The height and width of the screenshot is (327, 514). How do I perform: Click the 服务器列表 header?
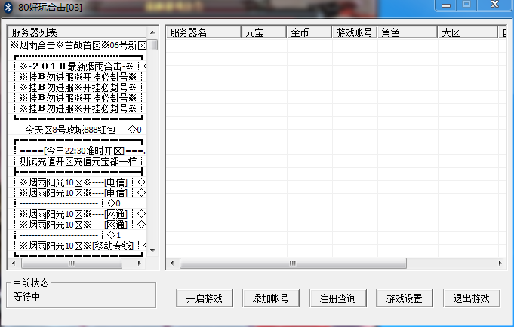[77, 32]
